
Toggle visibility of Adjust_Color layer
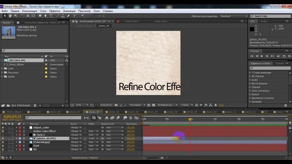click(3, 128)
